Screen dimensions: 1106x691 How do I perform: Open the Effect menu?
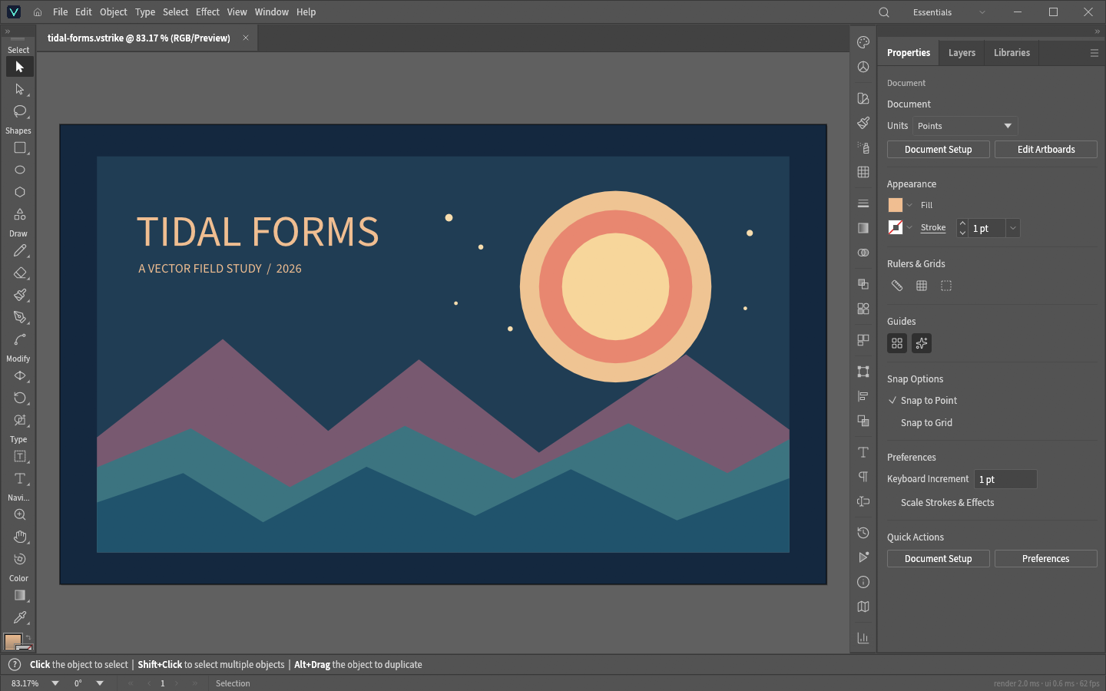tap(207, 12)
